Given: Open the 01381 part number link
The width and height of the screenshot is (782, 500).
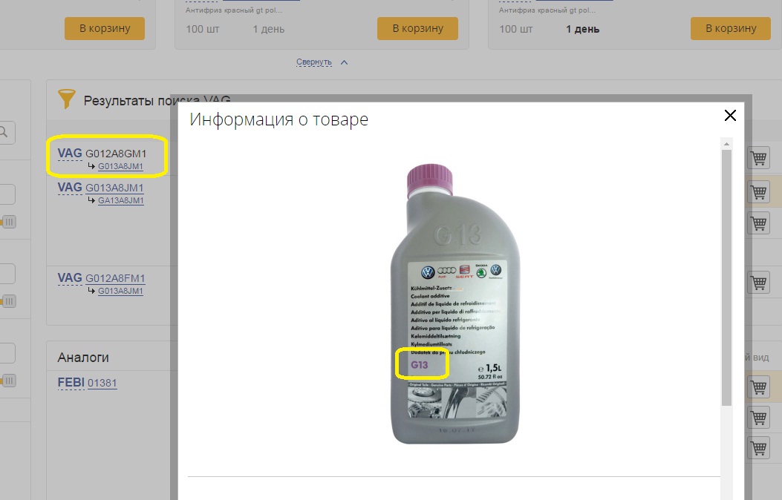Looking at the screenshot, I should coord(102,383).
